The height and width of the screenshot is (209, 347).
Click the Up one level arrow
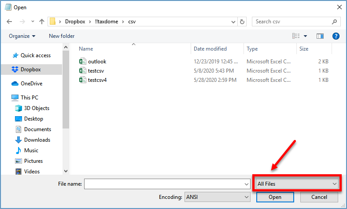[x=41, y=22]
